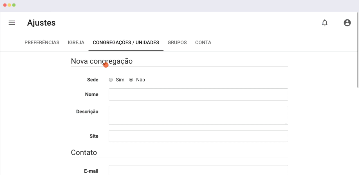
Task: Open the Conta tab
Action: 203,43
